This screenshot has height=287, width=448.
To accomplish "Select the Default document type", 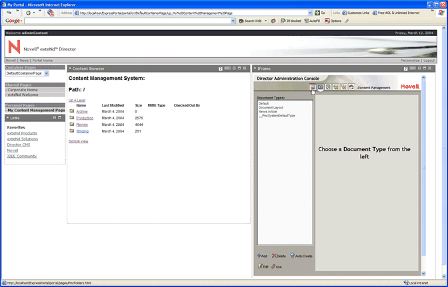I will click(263, 104).
